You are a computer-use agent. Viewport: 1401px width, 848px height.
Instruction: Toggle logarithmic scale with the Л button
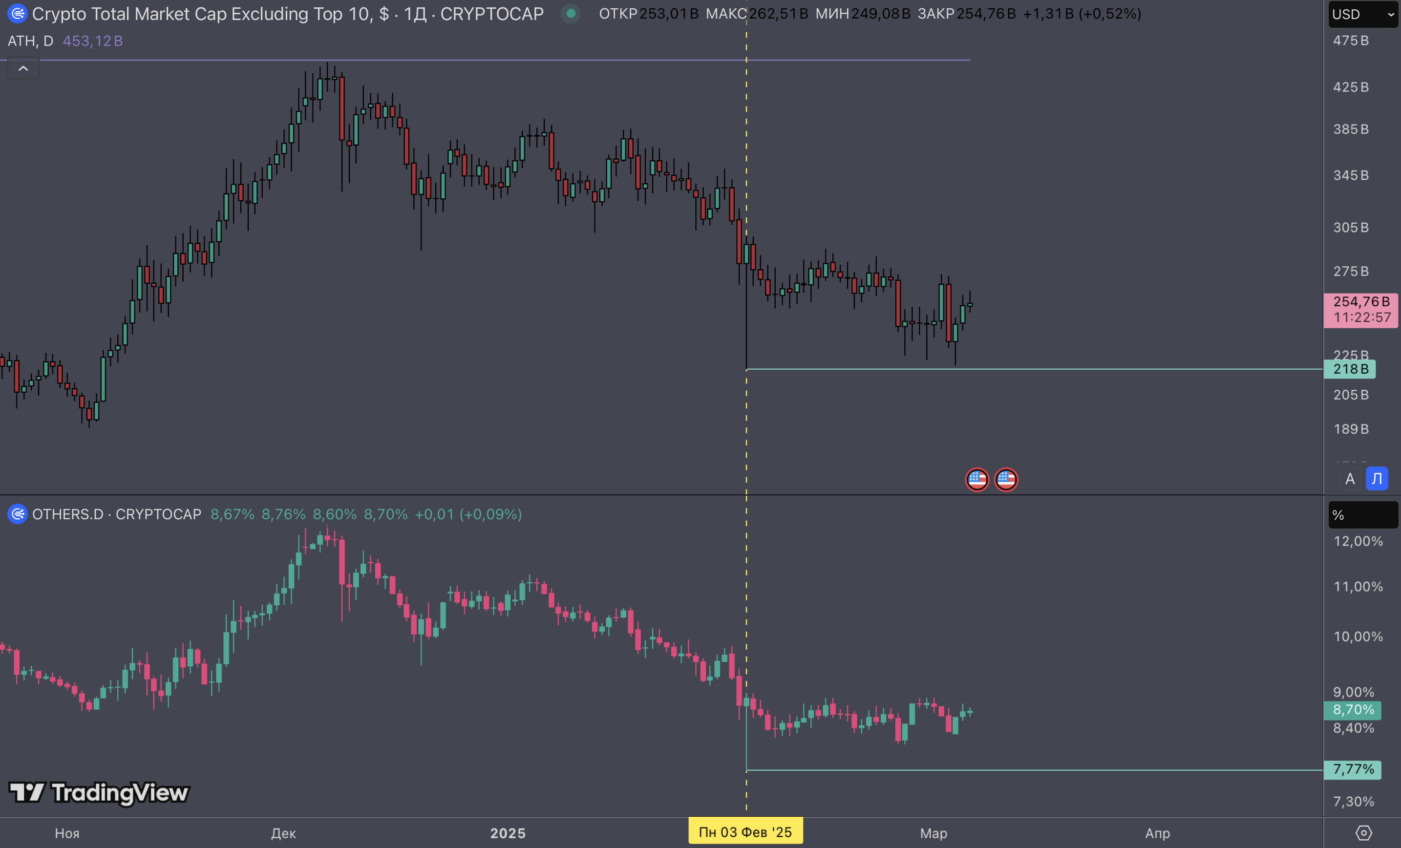(1377, 479)
